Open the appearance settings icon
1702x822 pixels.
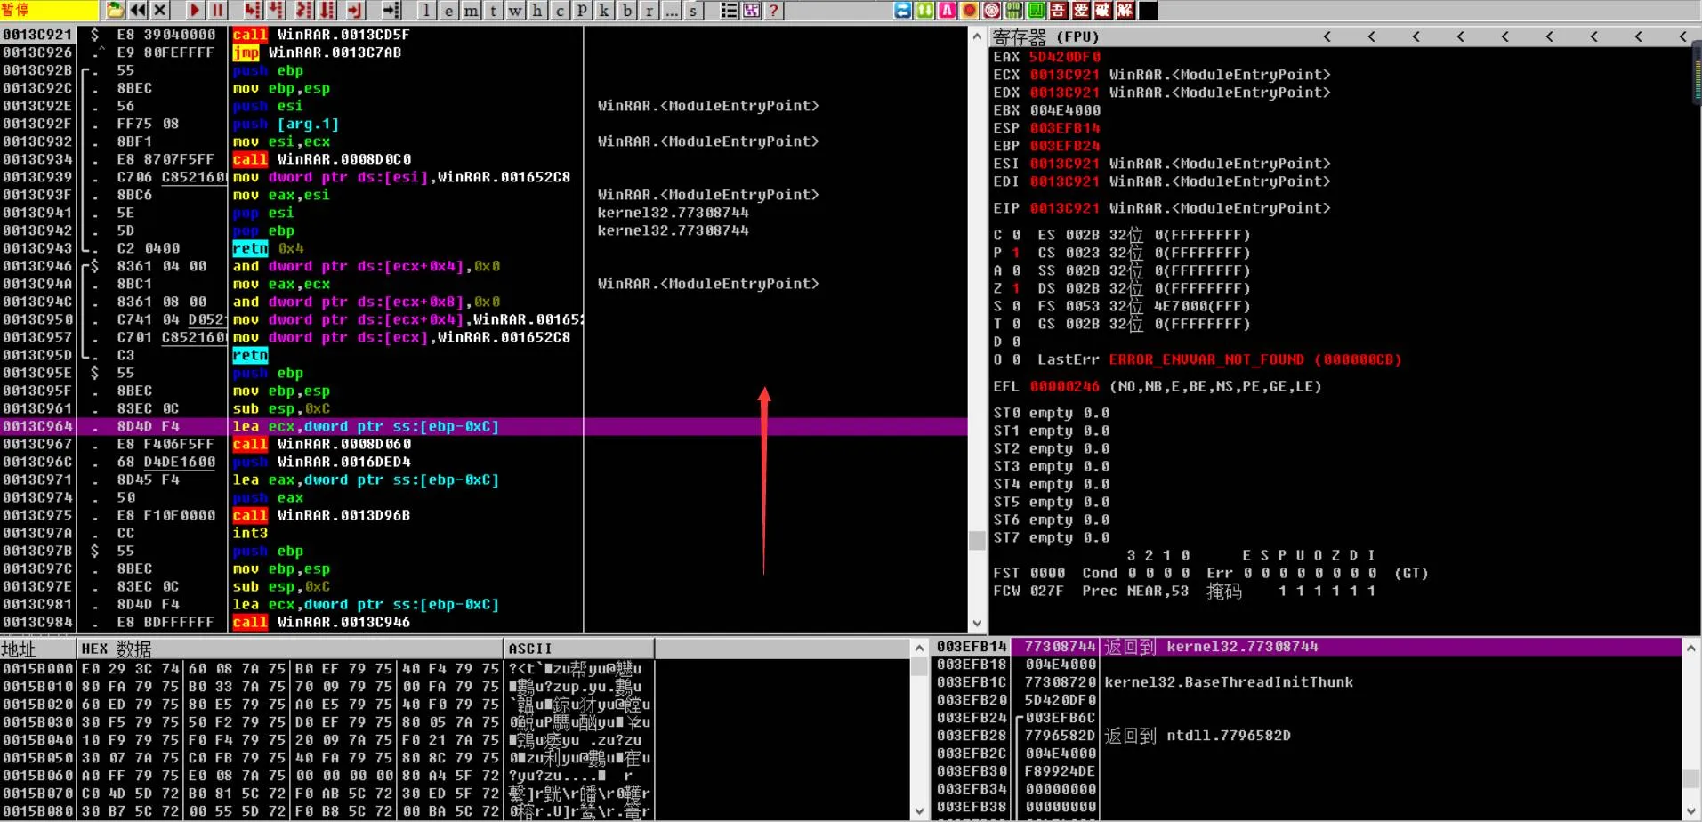pyautogui.click(x=751, y=11)
